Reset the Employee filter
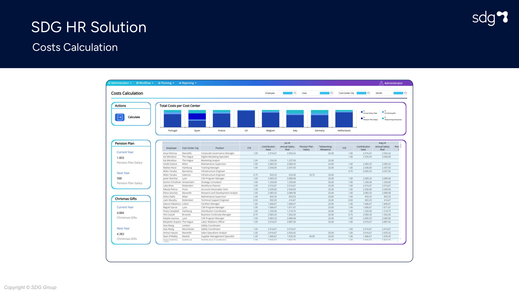The image size is (519, 292). [x=295, y=93]
